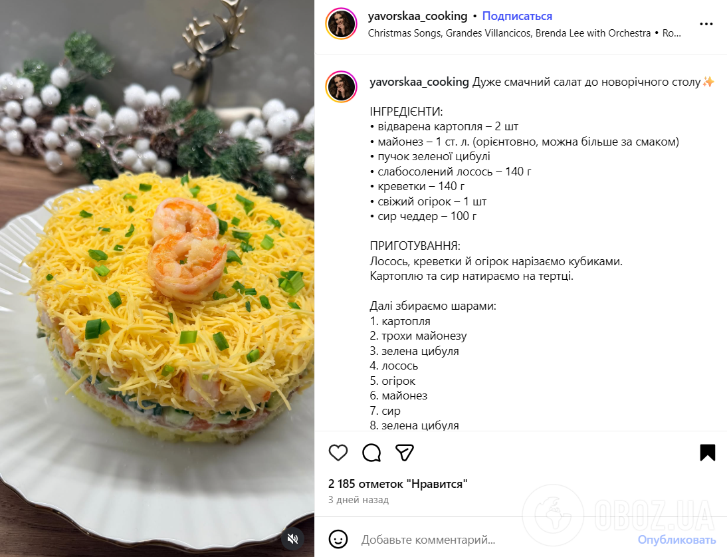Viewport: 727px width, 557px height.
Task: Remove the post from saved with the bookmark icon
Action: tap(708, 453)
